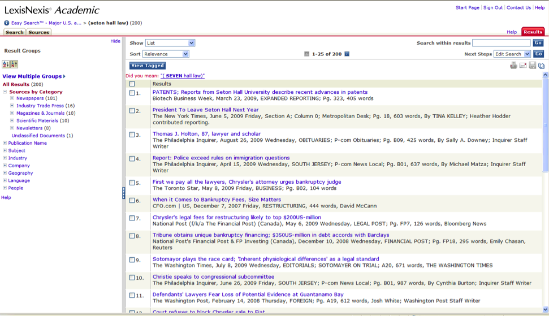Open When it Comes to Bankruptcy Fees article
This screenshot has width=549, height=316.
[217, 200]
